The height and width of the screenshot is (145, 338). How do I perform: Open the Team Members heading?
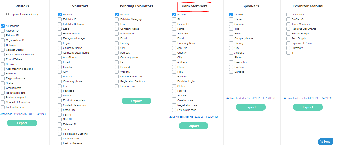(194, 6)
